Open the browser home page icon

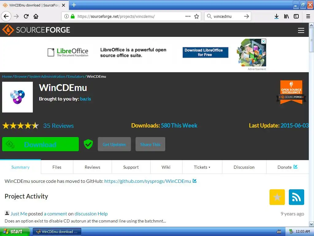[x=36, y=16]
